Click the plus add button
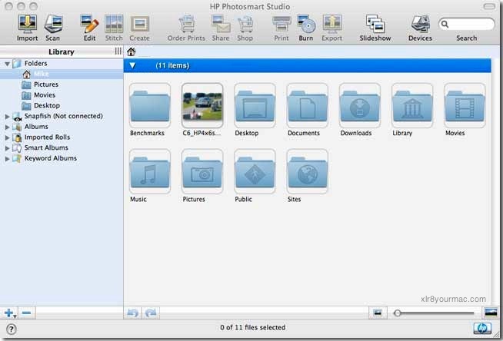Screen dimensions: 503x341 (10, 313)
